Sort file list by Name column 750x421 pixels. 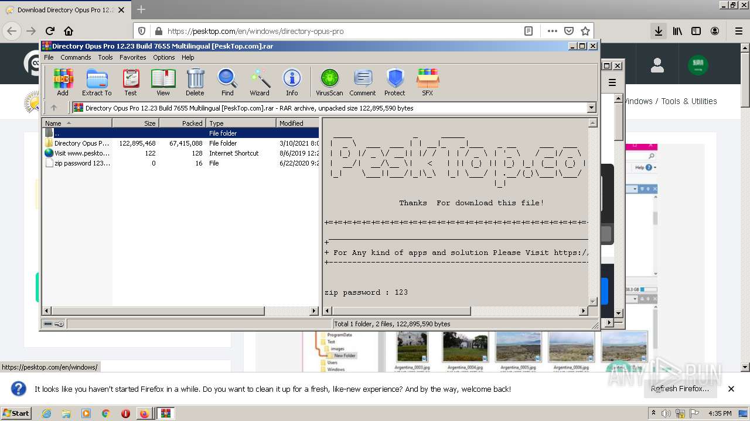pos(77,123)
